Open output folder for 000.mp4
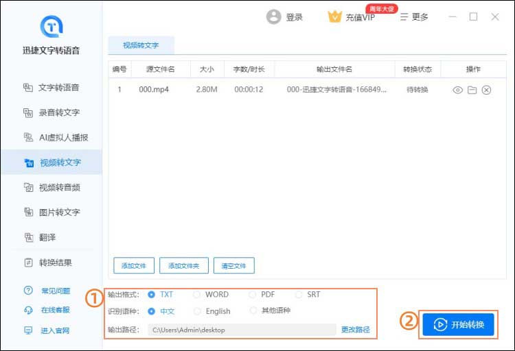This screenshot has width=515, height=351. pos(472,90)
